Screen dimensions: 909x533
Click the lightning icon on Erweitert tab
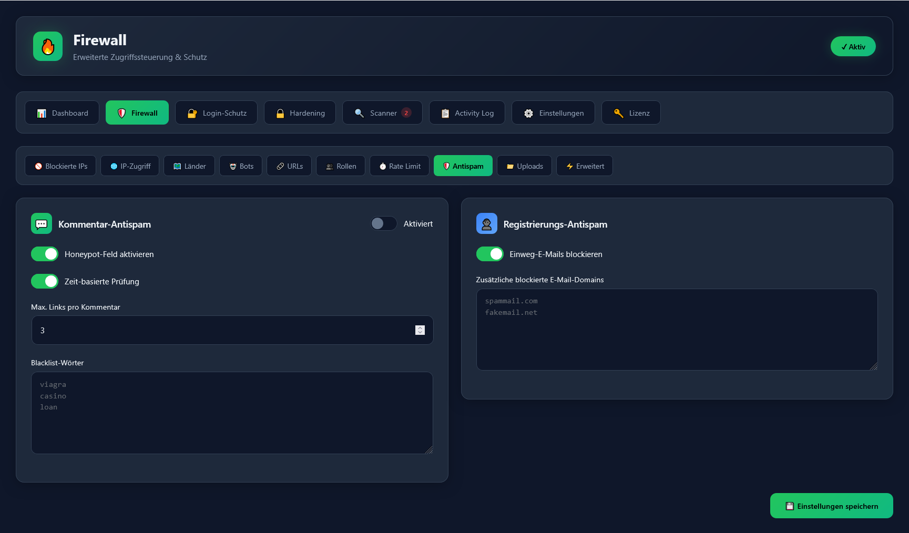(x=570, y=166)
